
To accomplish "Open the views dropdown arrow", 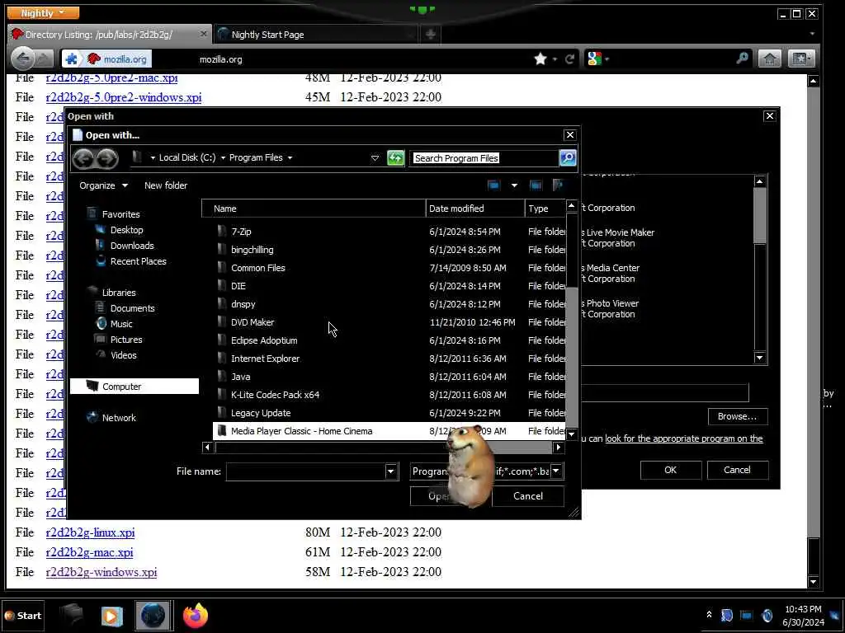I will pos(514,185).
